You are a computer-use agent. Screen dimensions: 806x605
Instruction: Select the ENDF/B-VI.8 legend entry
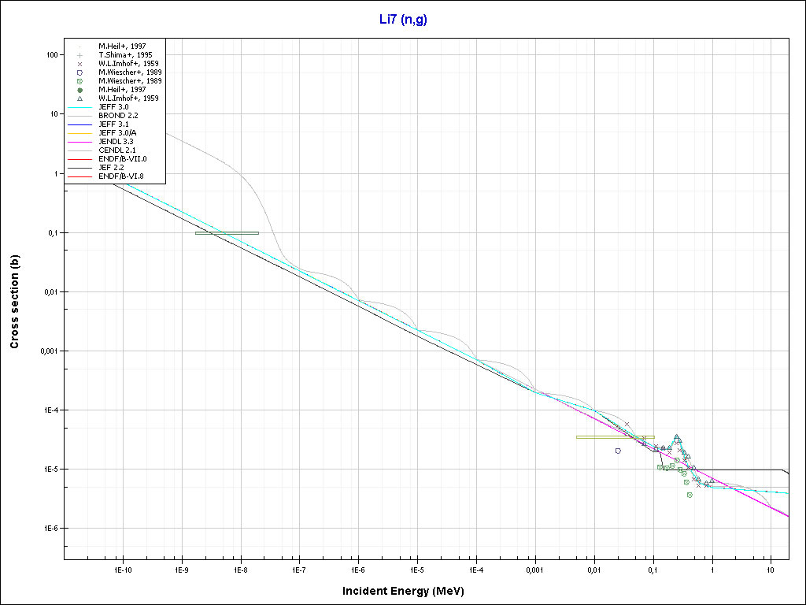[122, 176]
